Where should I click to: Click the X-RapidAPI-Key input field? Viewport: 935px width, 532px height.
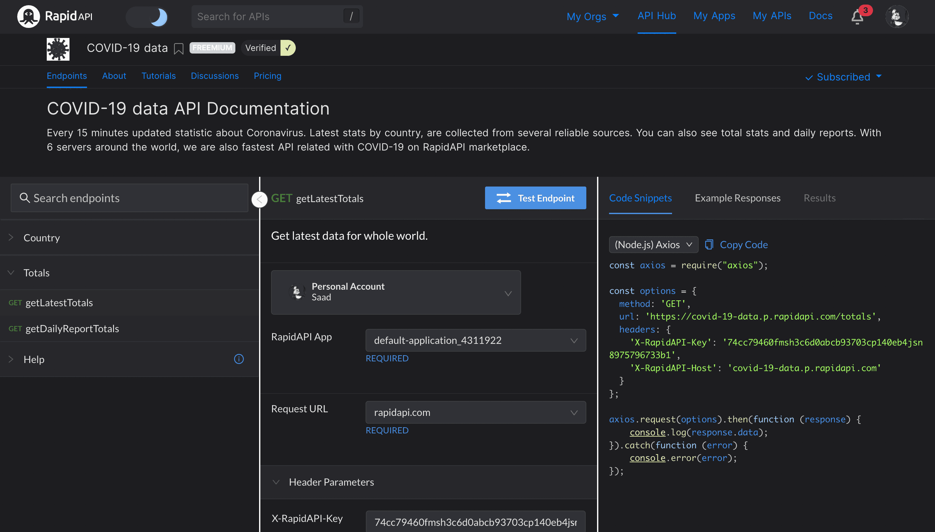point(476,522)
